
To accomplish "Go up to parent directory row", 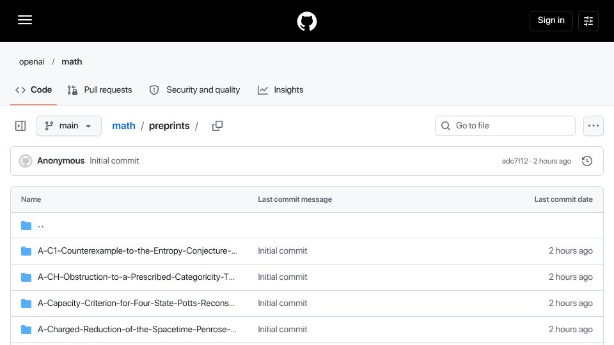I will click(307, 226).
